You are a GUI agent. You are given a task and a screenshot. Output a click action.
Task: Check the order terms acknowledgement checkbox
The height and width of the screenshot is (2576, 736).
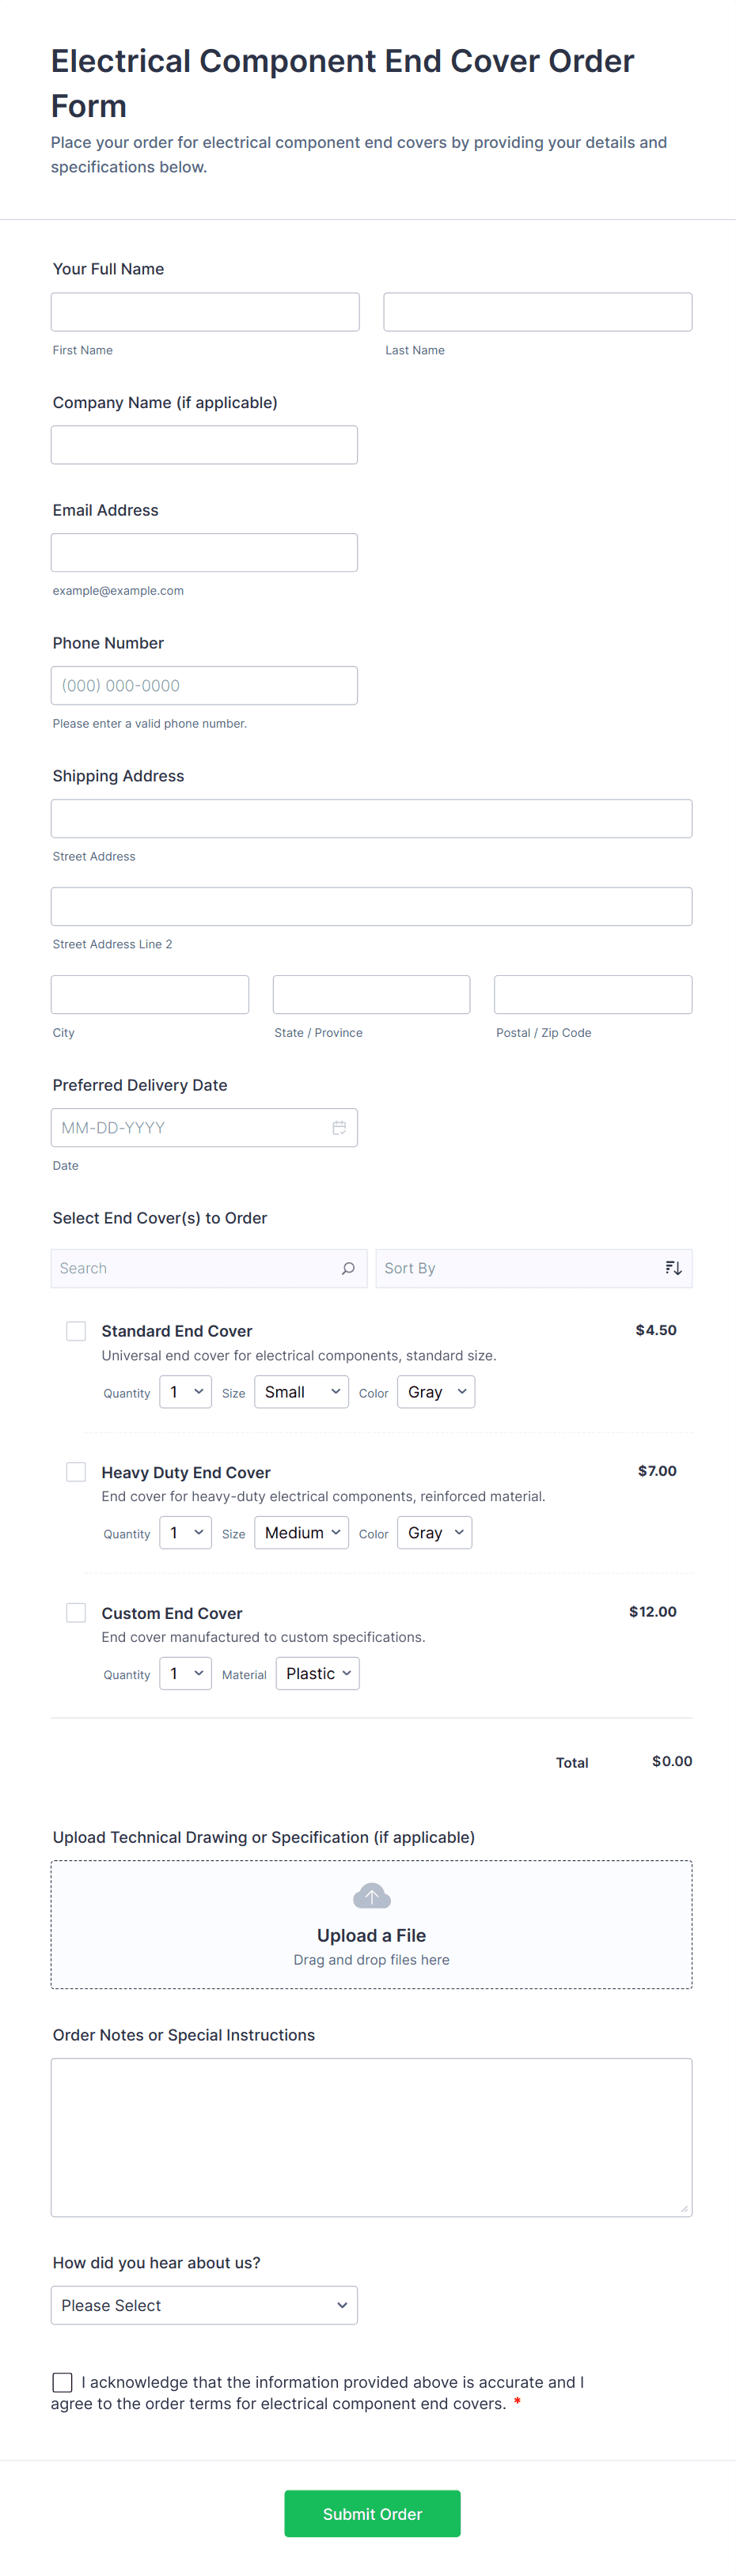point(62,2382)
